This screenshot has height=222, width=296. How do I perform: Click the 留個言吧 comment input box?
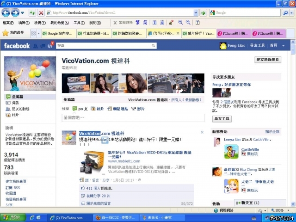133,118
